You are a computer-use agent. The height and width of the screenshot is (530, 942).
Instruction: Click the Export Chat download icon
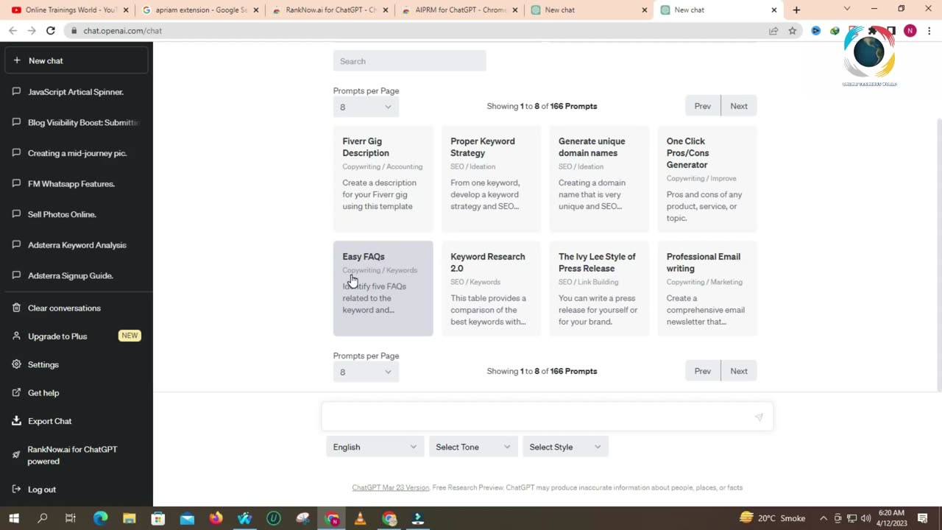pos(16,421)
